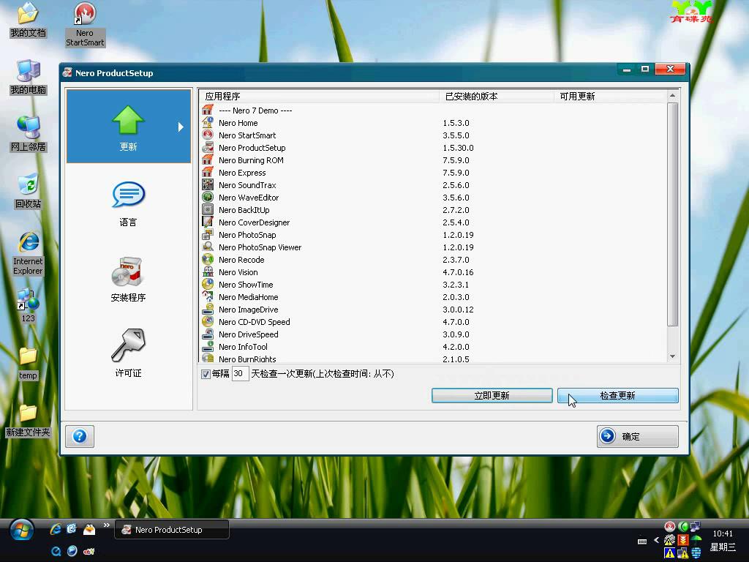Launch QQ penguin from quick launch

tap(89, 528)
